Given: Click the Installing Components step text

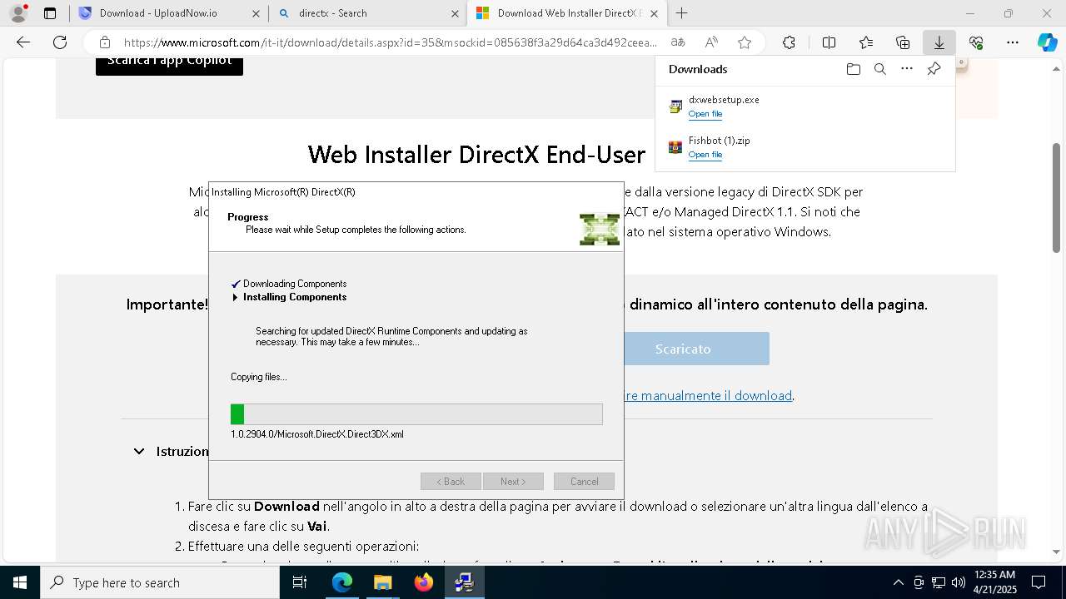Looking at the screenshot, I should click(295, 297).
